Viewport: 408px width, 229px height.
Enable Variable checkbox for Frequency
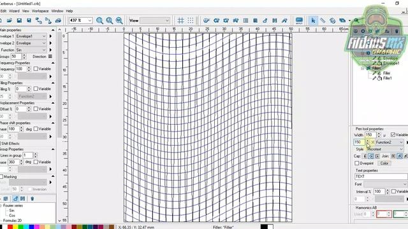click(x=36, y=69)
